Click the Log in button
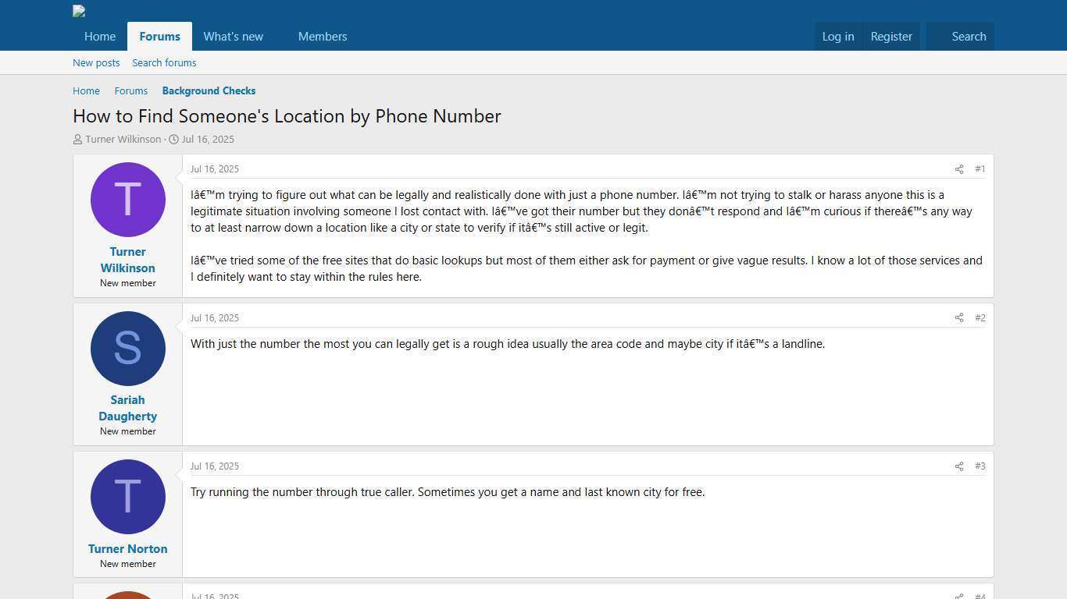The height and width of the screenshot is (599, 1067). click(837, 36)
